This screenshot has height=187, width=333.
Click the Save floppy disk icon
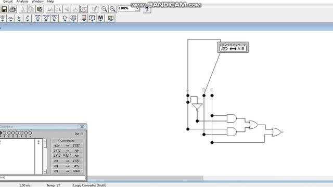click(x=4, y=9)
